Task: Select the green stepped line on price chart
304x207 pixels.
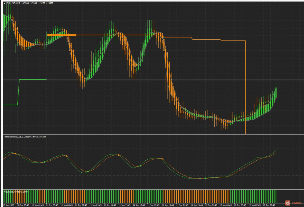Action: point(25,92)
